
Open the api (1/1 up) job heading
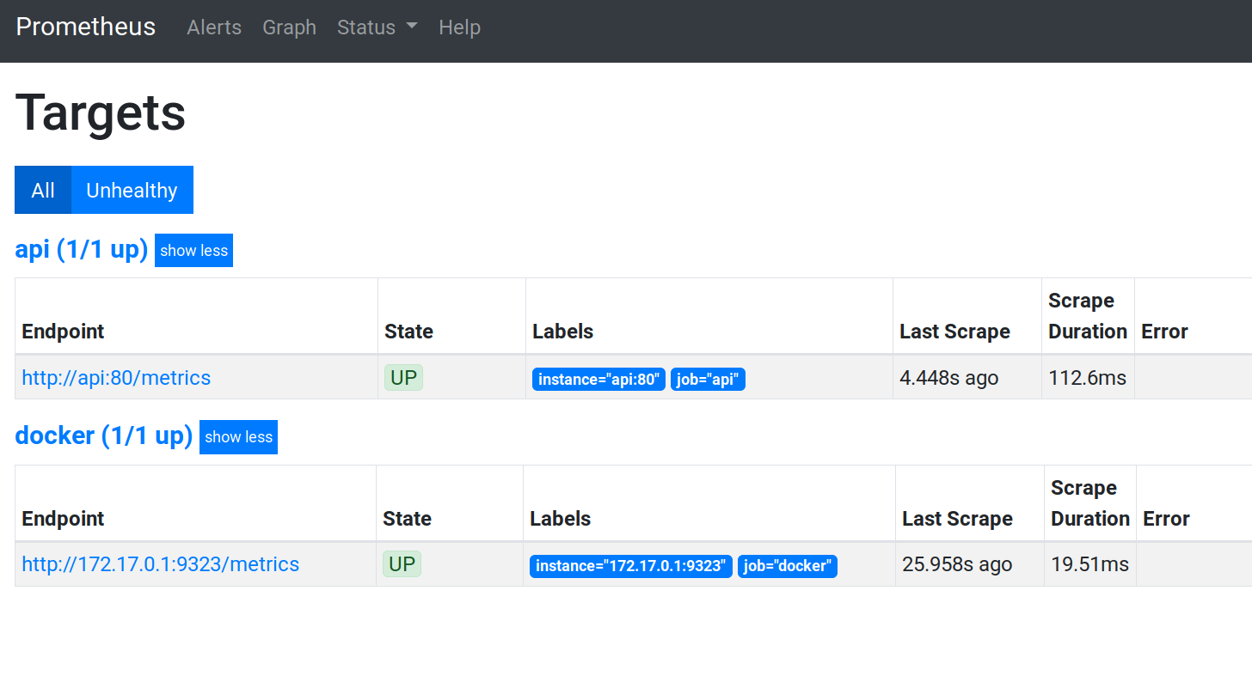point(82,250)
